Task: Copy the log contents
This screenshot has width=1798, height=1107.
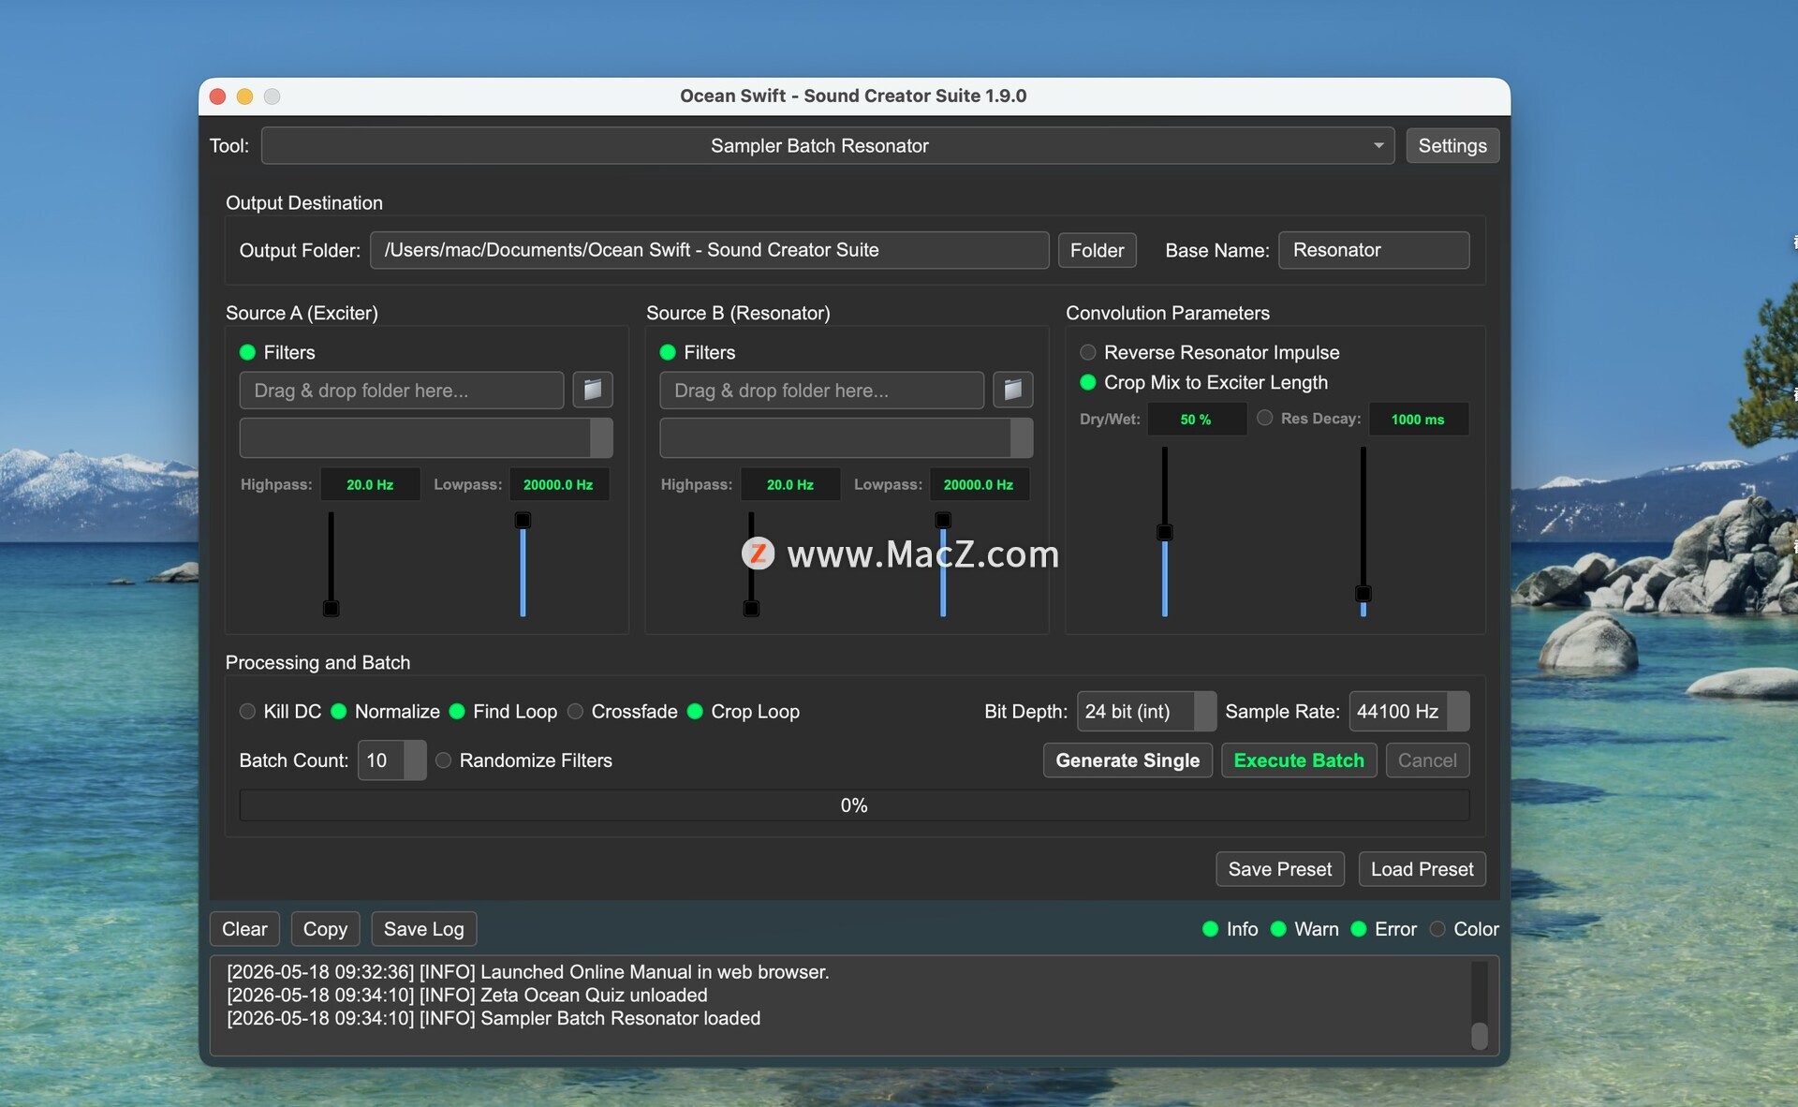Action: 325,929
